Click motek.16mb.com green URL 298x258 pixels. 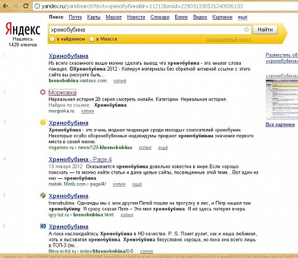(x=77, y=184)
